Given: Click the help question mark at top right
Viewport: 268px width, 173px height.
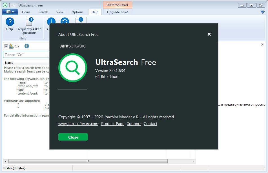Looking at the screenshot, I should 263,12.
